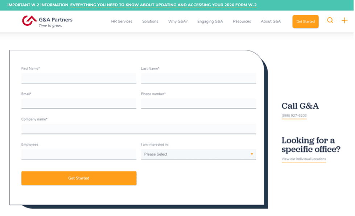Expand the 'I am interested in' dropdown arrow

click(252, 154)
